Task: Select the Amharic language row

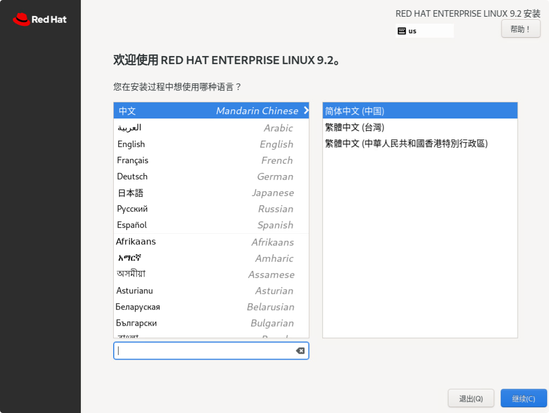Action: pyautogui.click(x=211, y=258)
